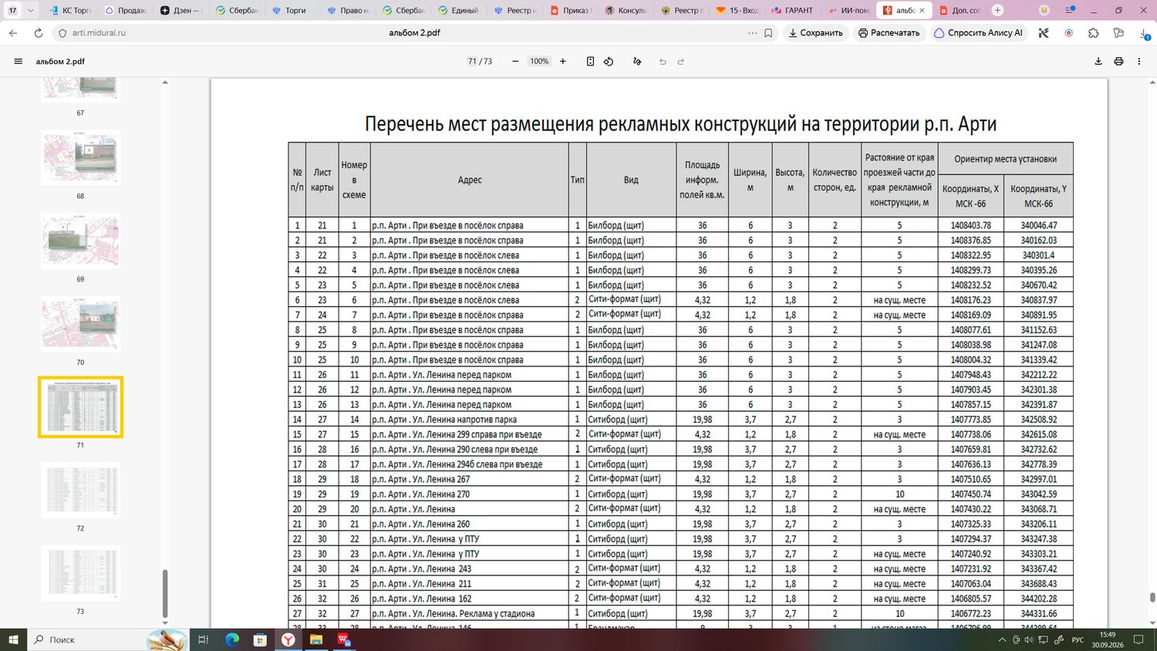Open page 68 thumbnail

(80, 158)
